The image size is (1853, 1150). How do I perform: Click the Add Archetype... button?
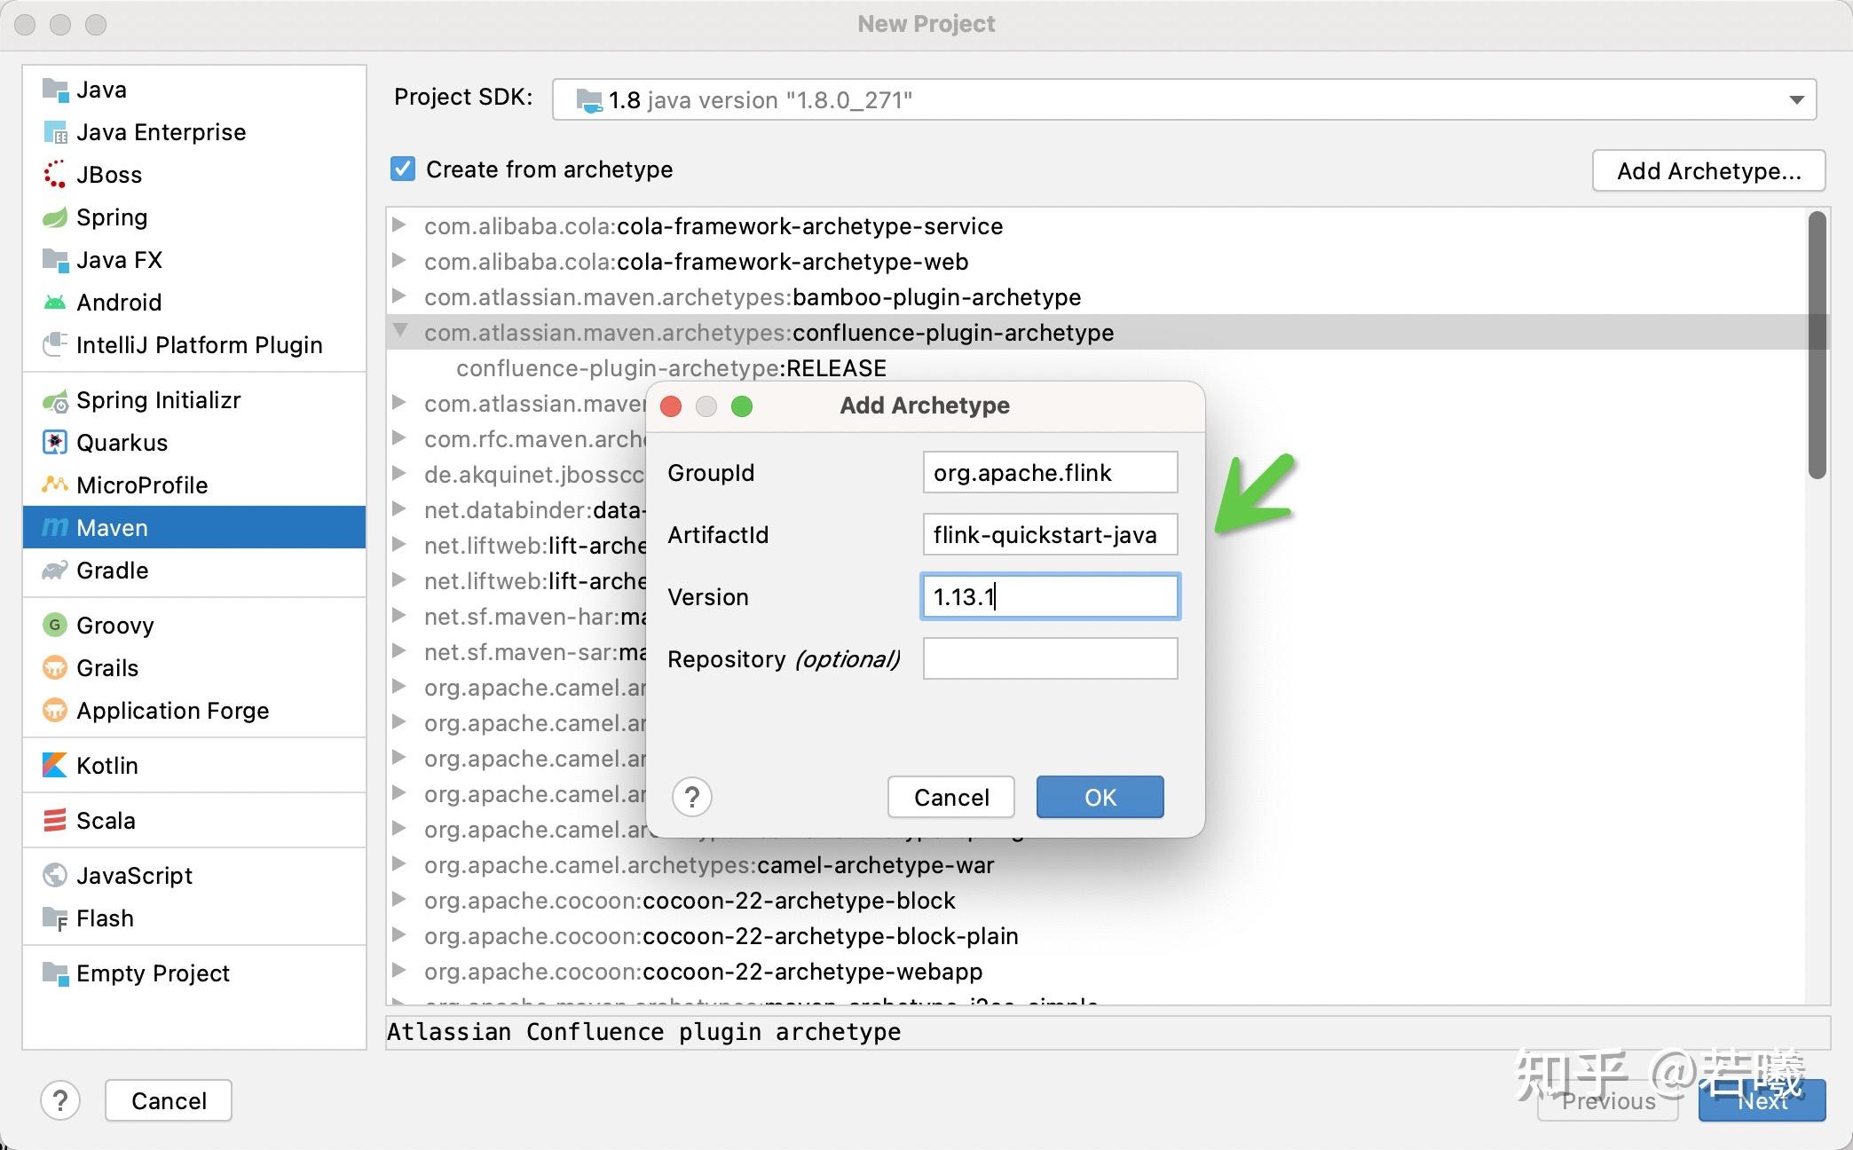[1707, 170]
